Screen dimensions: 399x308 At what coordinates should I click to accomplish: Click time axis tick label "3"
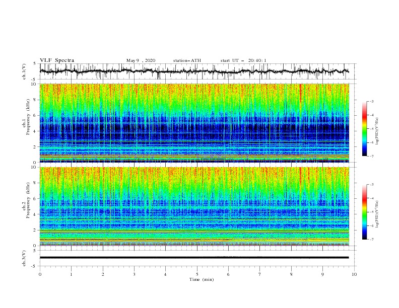[134, 274]
